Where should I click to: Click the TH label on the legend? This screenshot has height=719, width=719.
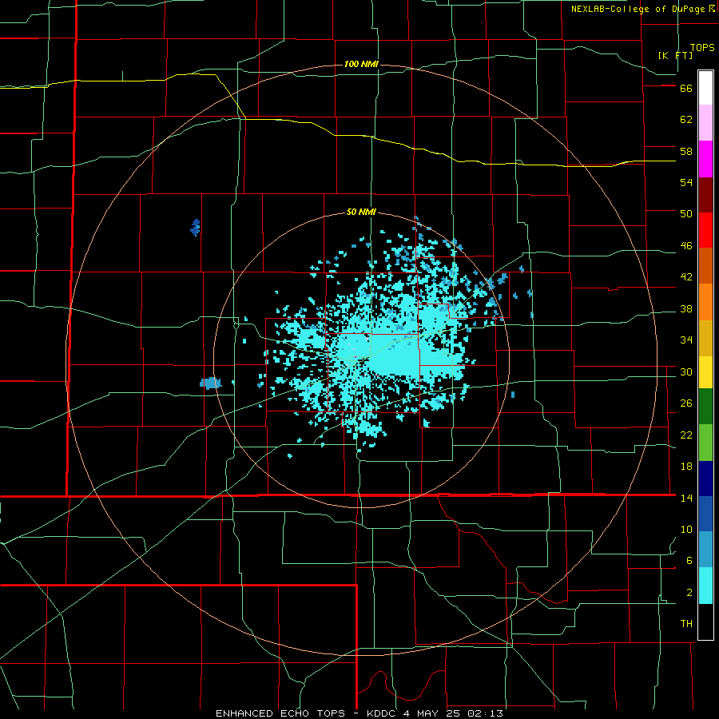point(686,624)
